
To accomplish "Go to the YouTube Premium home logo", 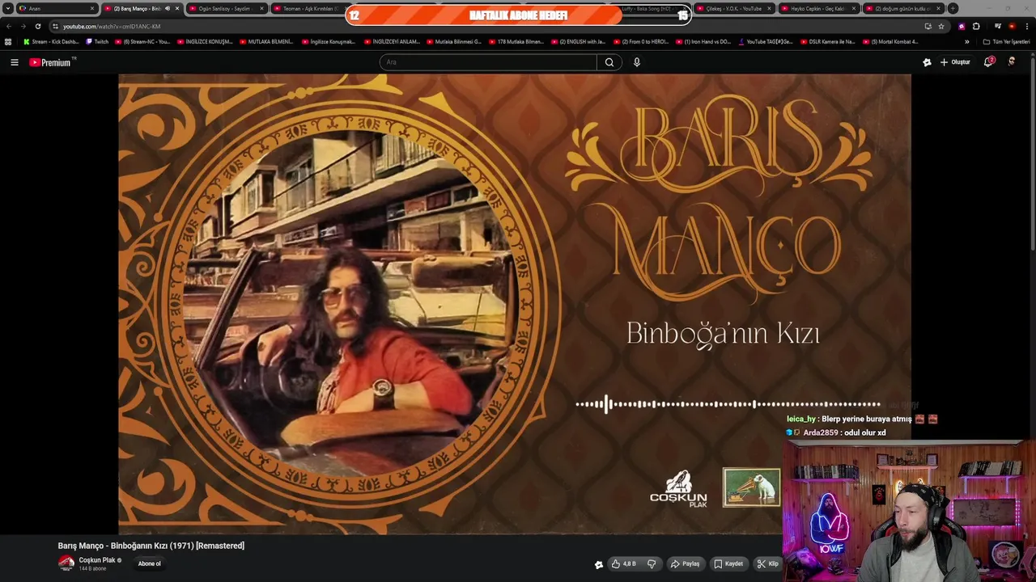I will (52, 62).
